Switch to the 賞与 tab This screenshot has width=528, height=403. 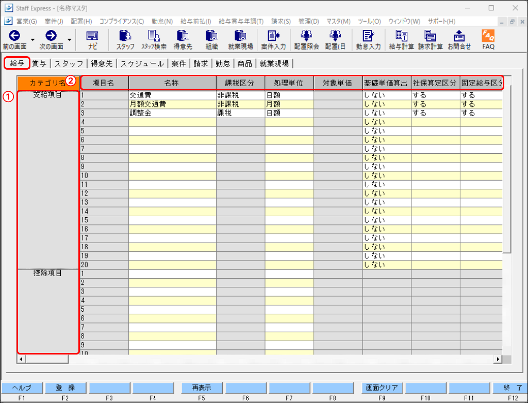point(40,63)
